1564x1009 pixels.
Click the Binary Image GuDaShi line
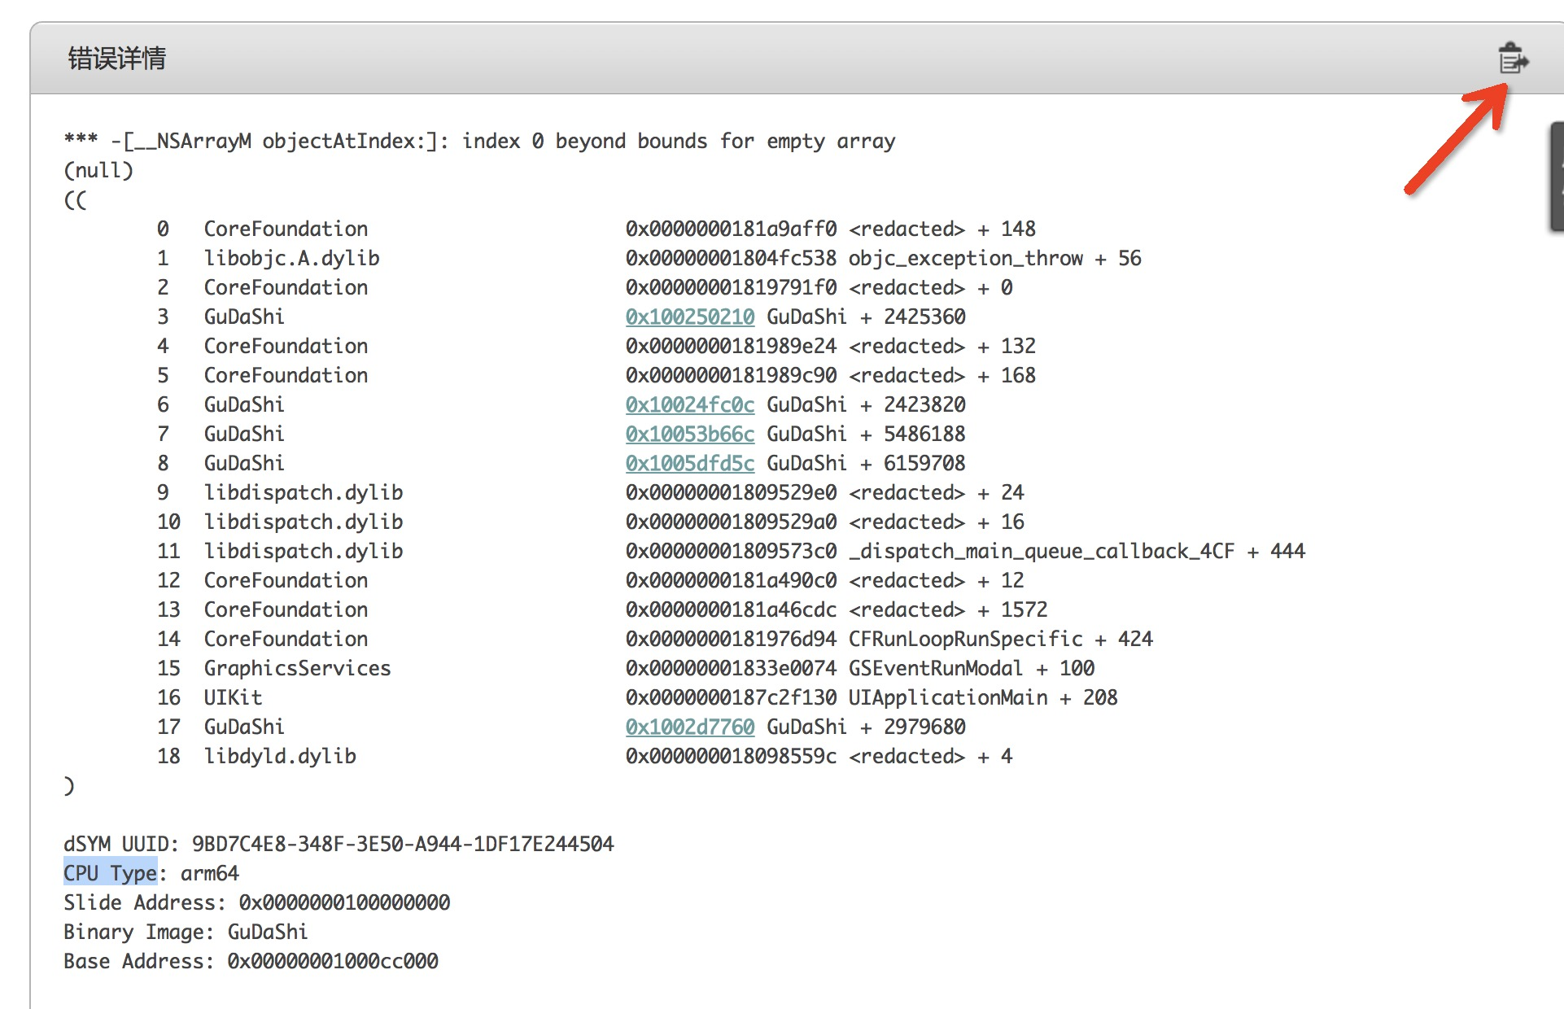[186, 932]
